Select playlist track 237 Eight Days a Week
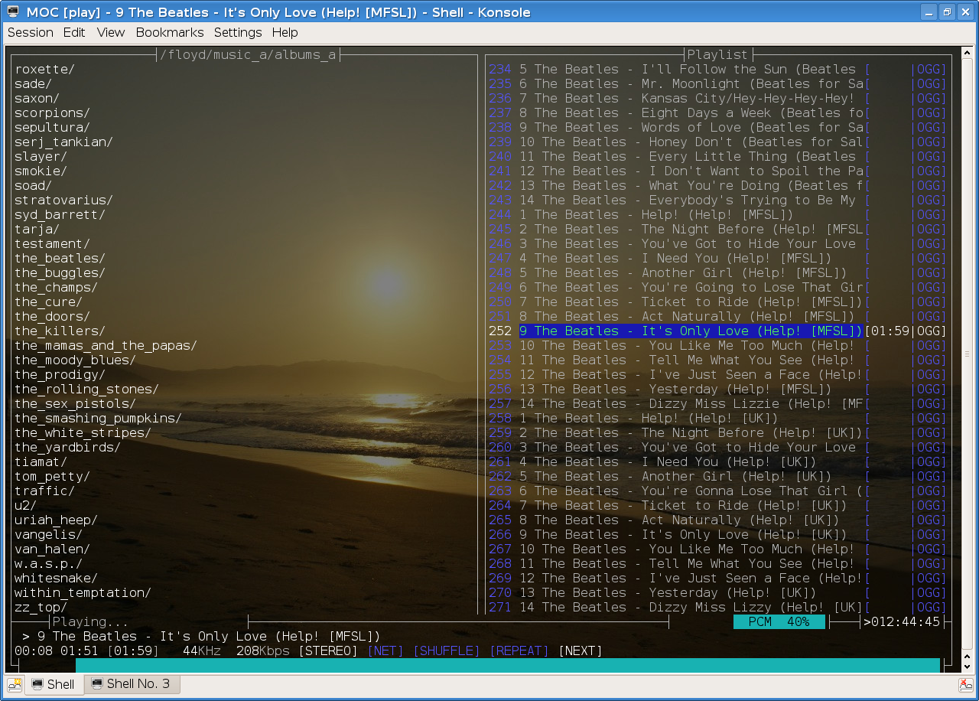 point(717,112)
